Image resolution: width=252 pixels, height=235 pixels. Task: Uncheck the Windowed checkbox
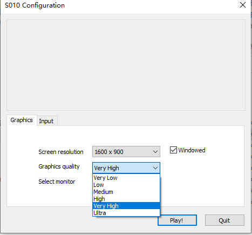coord(173,150)
